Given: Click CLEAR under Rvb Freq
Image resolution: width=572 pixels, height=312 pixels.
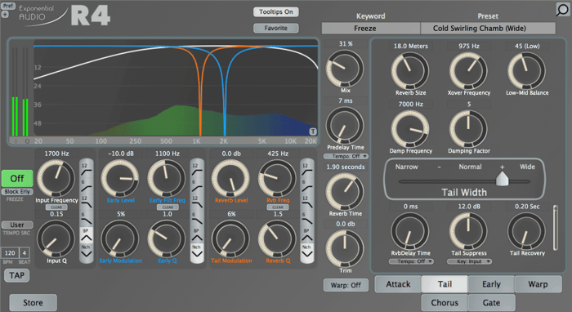Looking at the screenshot, I should tap(278, 207).
